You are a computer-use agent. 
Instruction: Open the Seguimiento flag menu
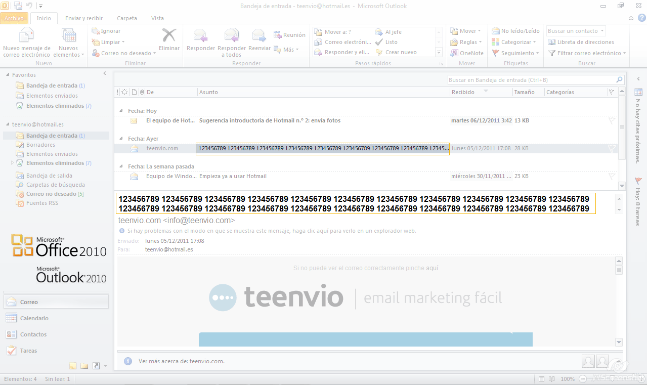[x=515, y=53]
